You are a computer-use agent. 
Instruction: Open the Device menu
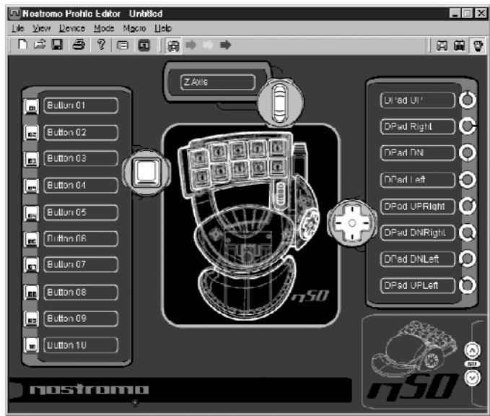click(72, 28)
